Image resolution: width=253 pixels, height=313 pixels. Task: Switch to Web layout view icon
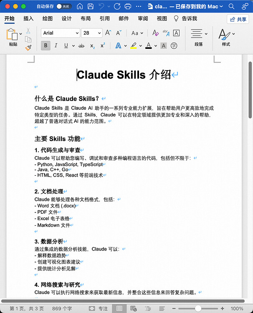(x=134, y=308)
